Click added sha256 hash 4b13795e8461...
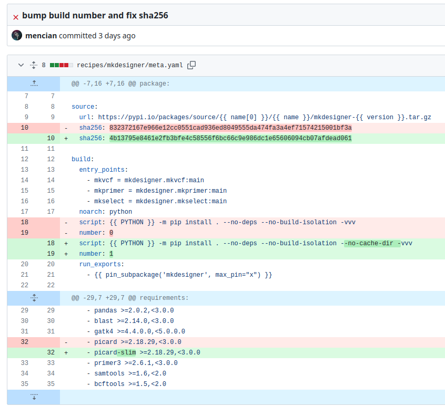The image size is (445, 407). click(230, 138)
